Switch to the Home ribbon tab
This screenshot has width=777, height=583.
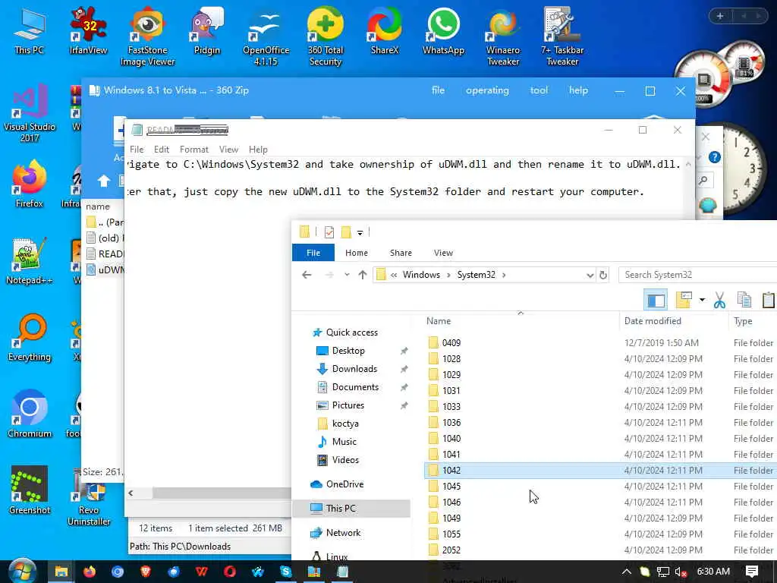point(357,253)
